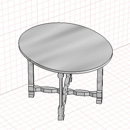Select the right stretcher rail

coord(82,93)
